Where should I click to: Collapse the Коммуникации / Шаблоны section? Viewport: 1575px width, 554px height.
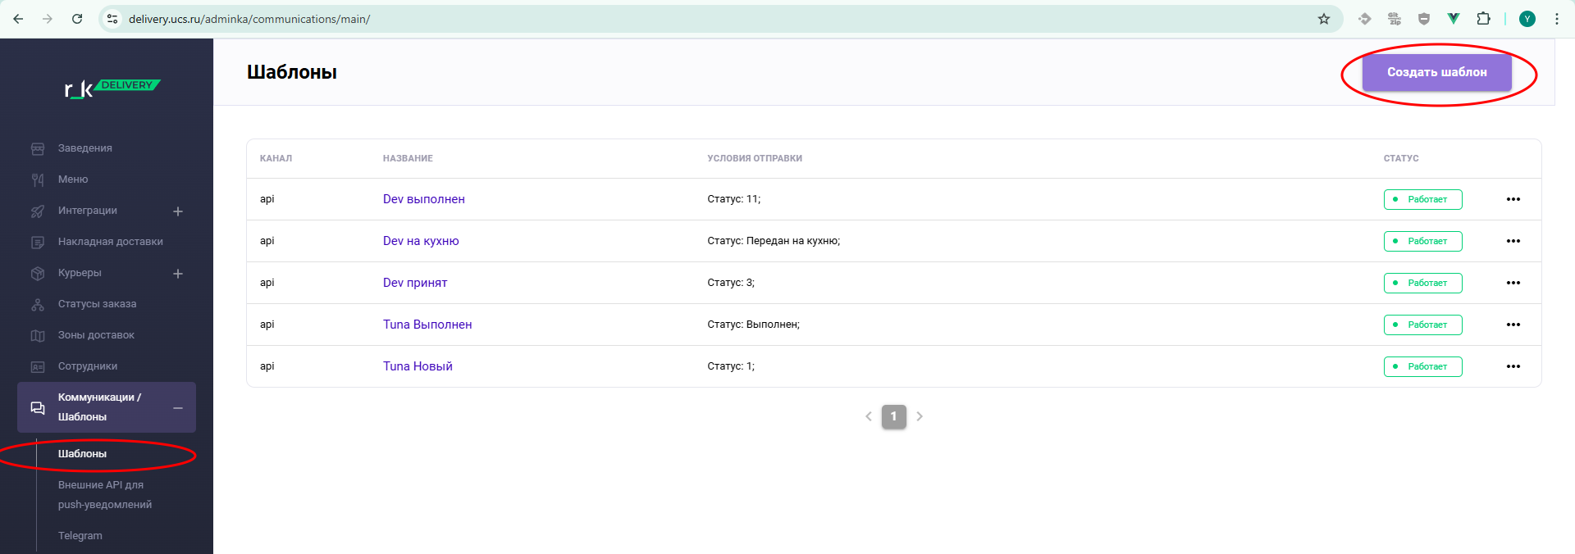click(x=178, y=408)
